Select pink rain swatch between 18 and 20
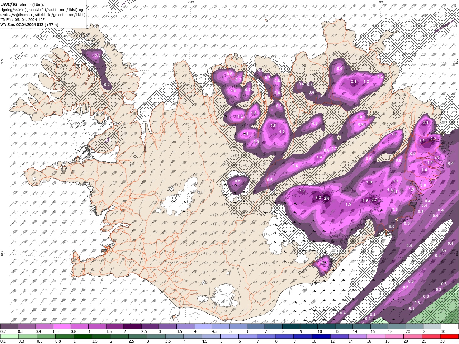Screen dimensions: 459x344 394,336
